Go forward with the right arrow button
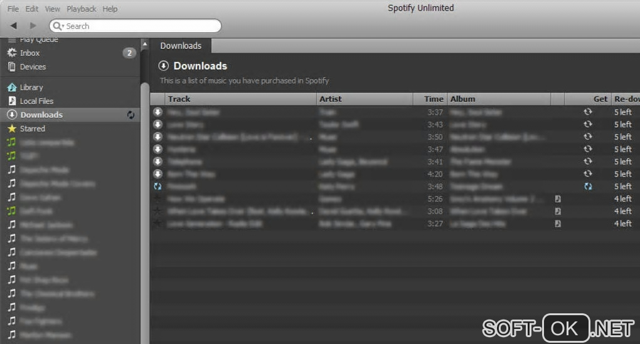 33,26
